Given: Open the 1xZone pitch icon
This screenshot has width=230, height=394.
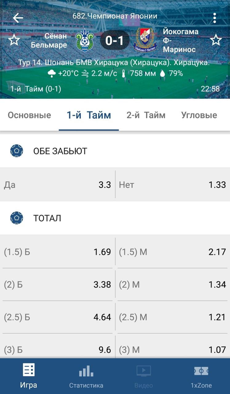Looking at the screenshot, I should 201,371.
